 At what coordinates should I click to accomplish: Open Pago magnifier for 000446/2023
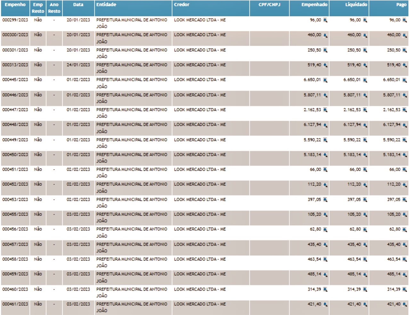(x=405, y=95)
